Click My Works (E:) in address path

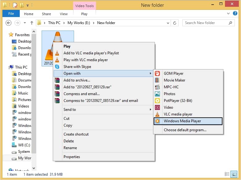(79, 23)
